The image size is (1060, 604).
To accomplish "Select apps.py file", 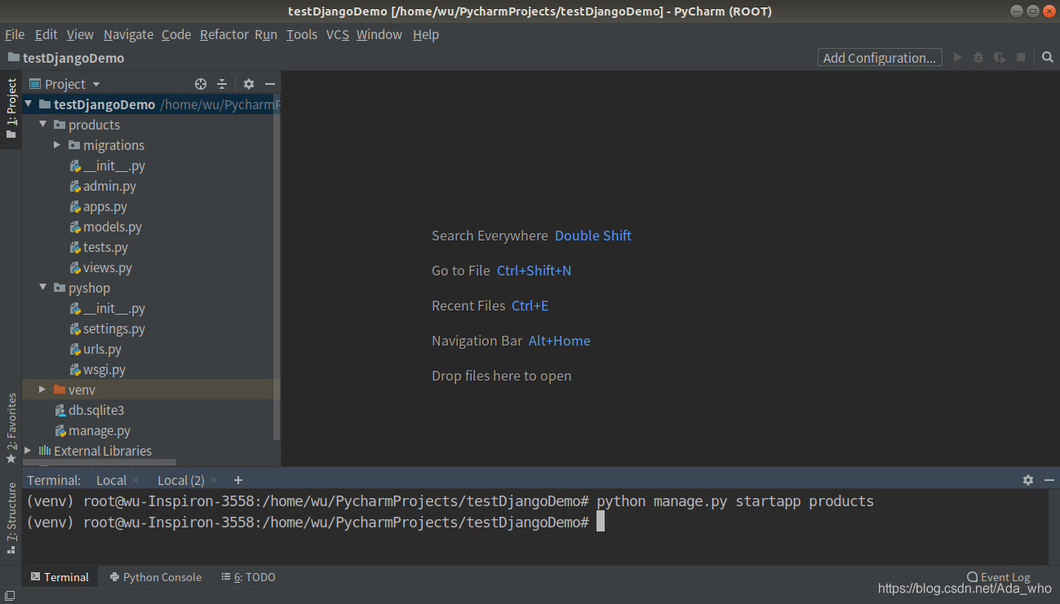I will click(98, 206).
